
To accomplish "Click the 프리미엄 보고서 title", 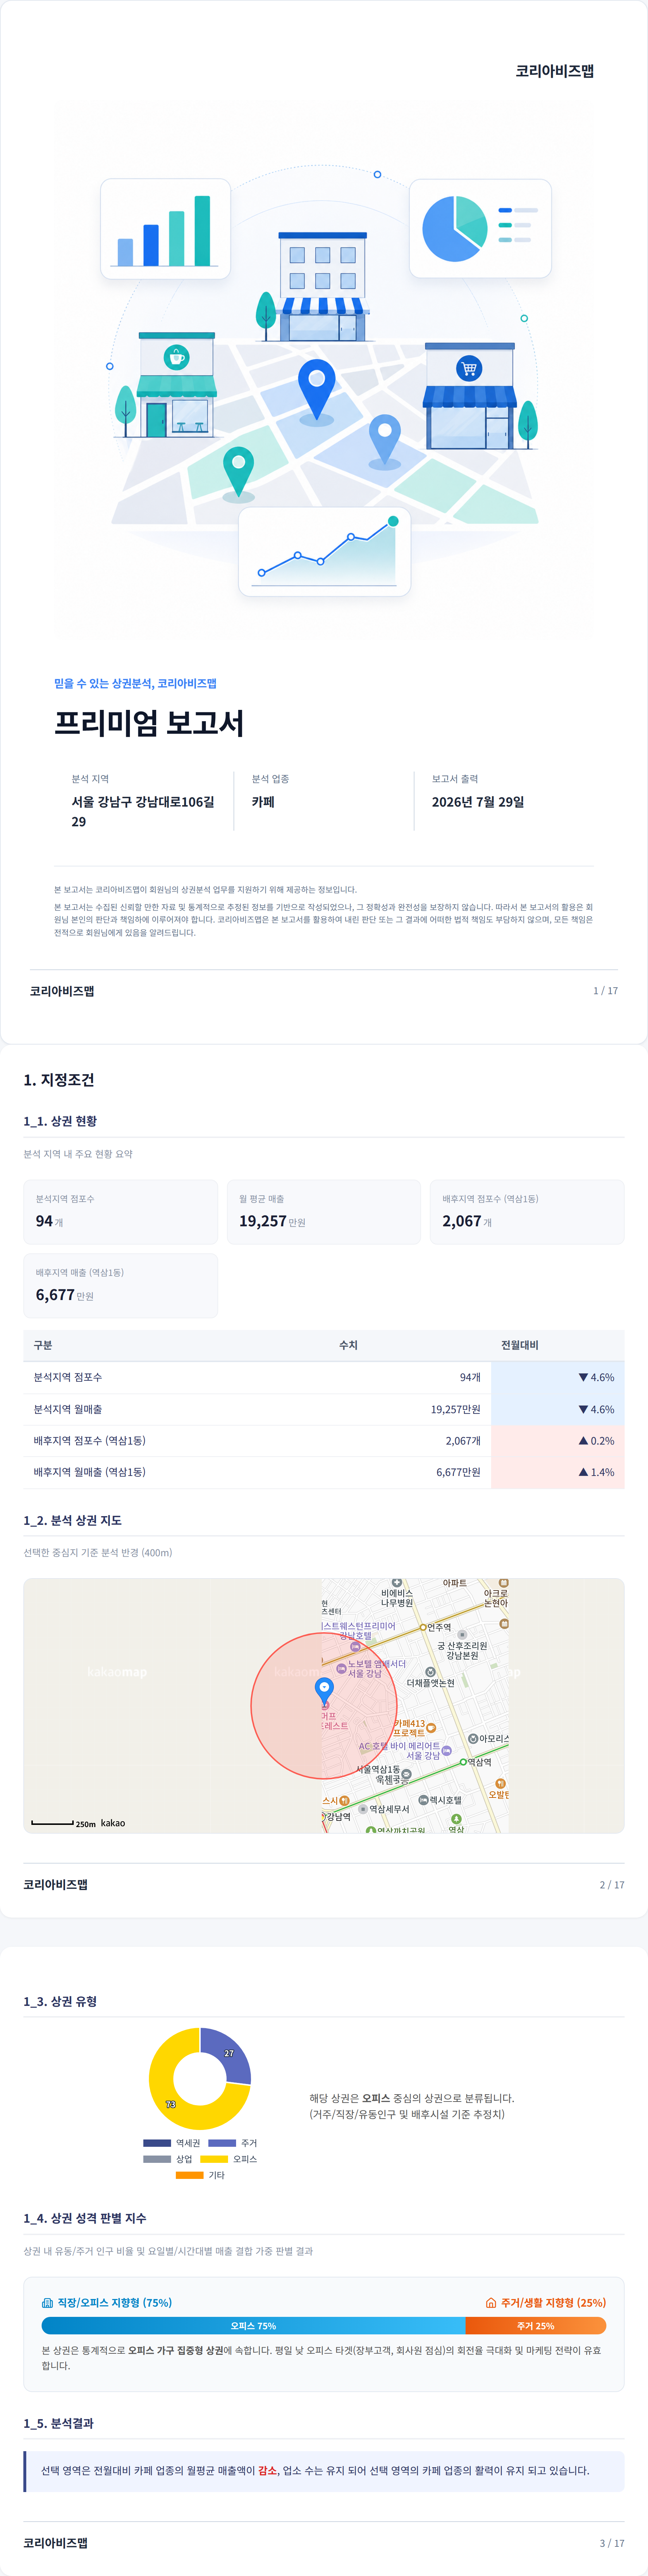I will point(149,723).
